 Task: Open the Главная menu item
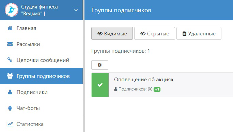pyautogui.click(x=41, y=28)
